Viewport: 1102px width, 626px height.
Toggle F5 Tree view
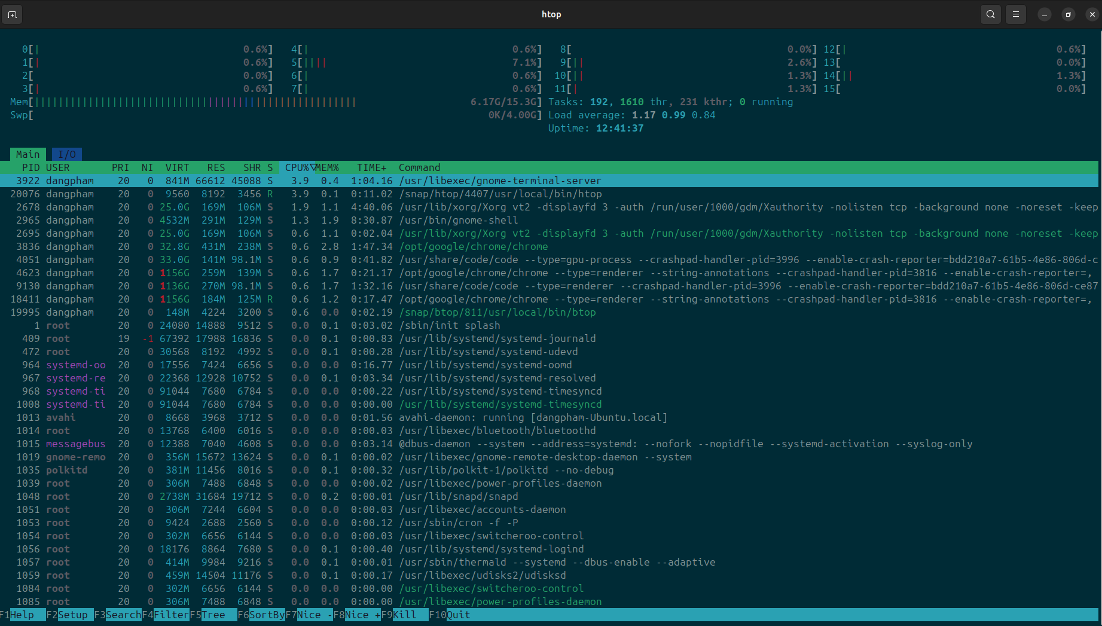coord(213,615)
